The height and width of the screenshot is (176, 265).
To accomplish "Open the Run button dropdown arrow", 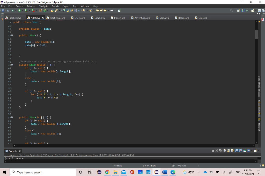I will [x=23, y=11].
